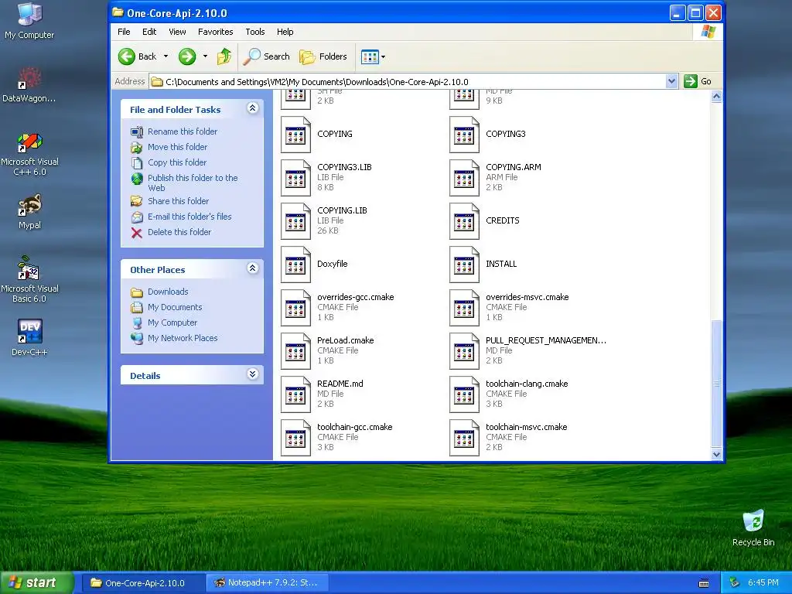Select the COPYING.LIB file icon
This screenshot has height=594, width=792.
pyautogui.click(x=295, y=221)
